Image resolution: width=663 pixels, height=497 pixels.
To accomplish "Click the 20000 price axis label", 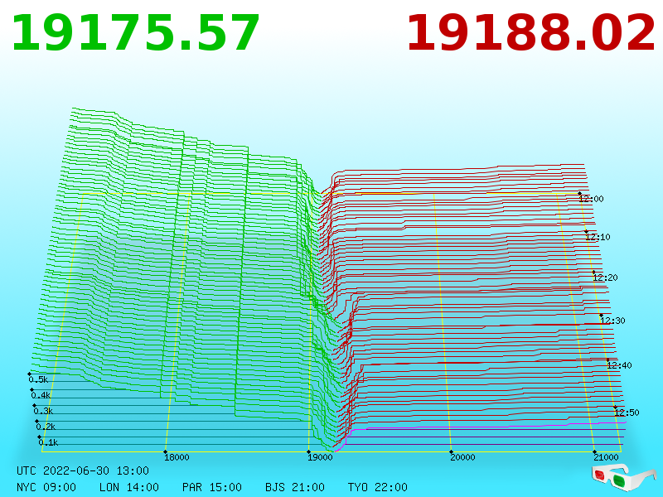I will [462, 457].
